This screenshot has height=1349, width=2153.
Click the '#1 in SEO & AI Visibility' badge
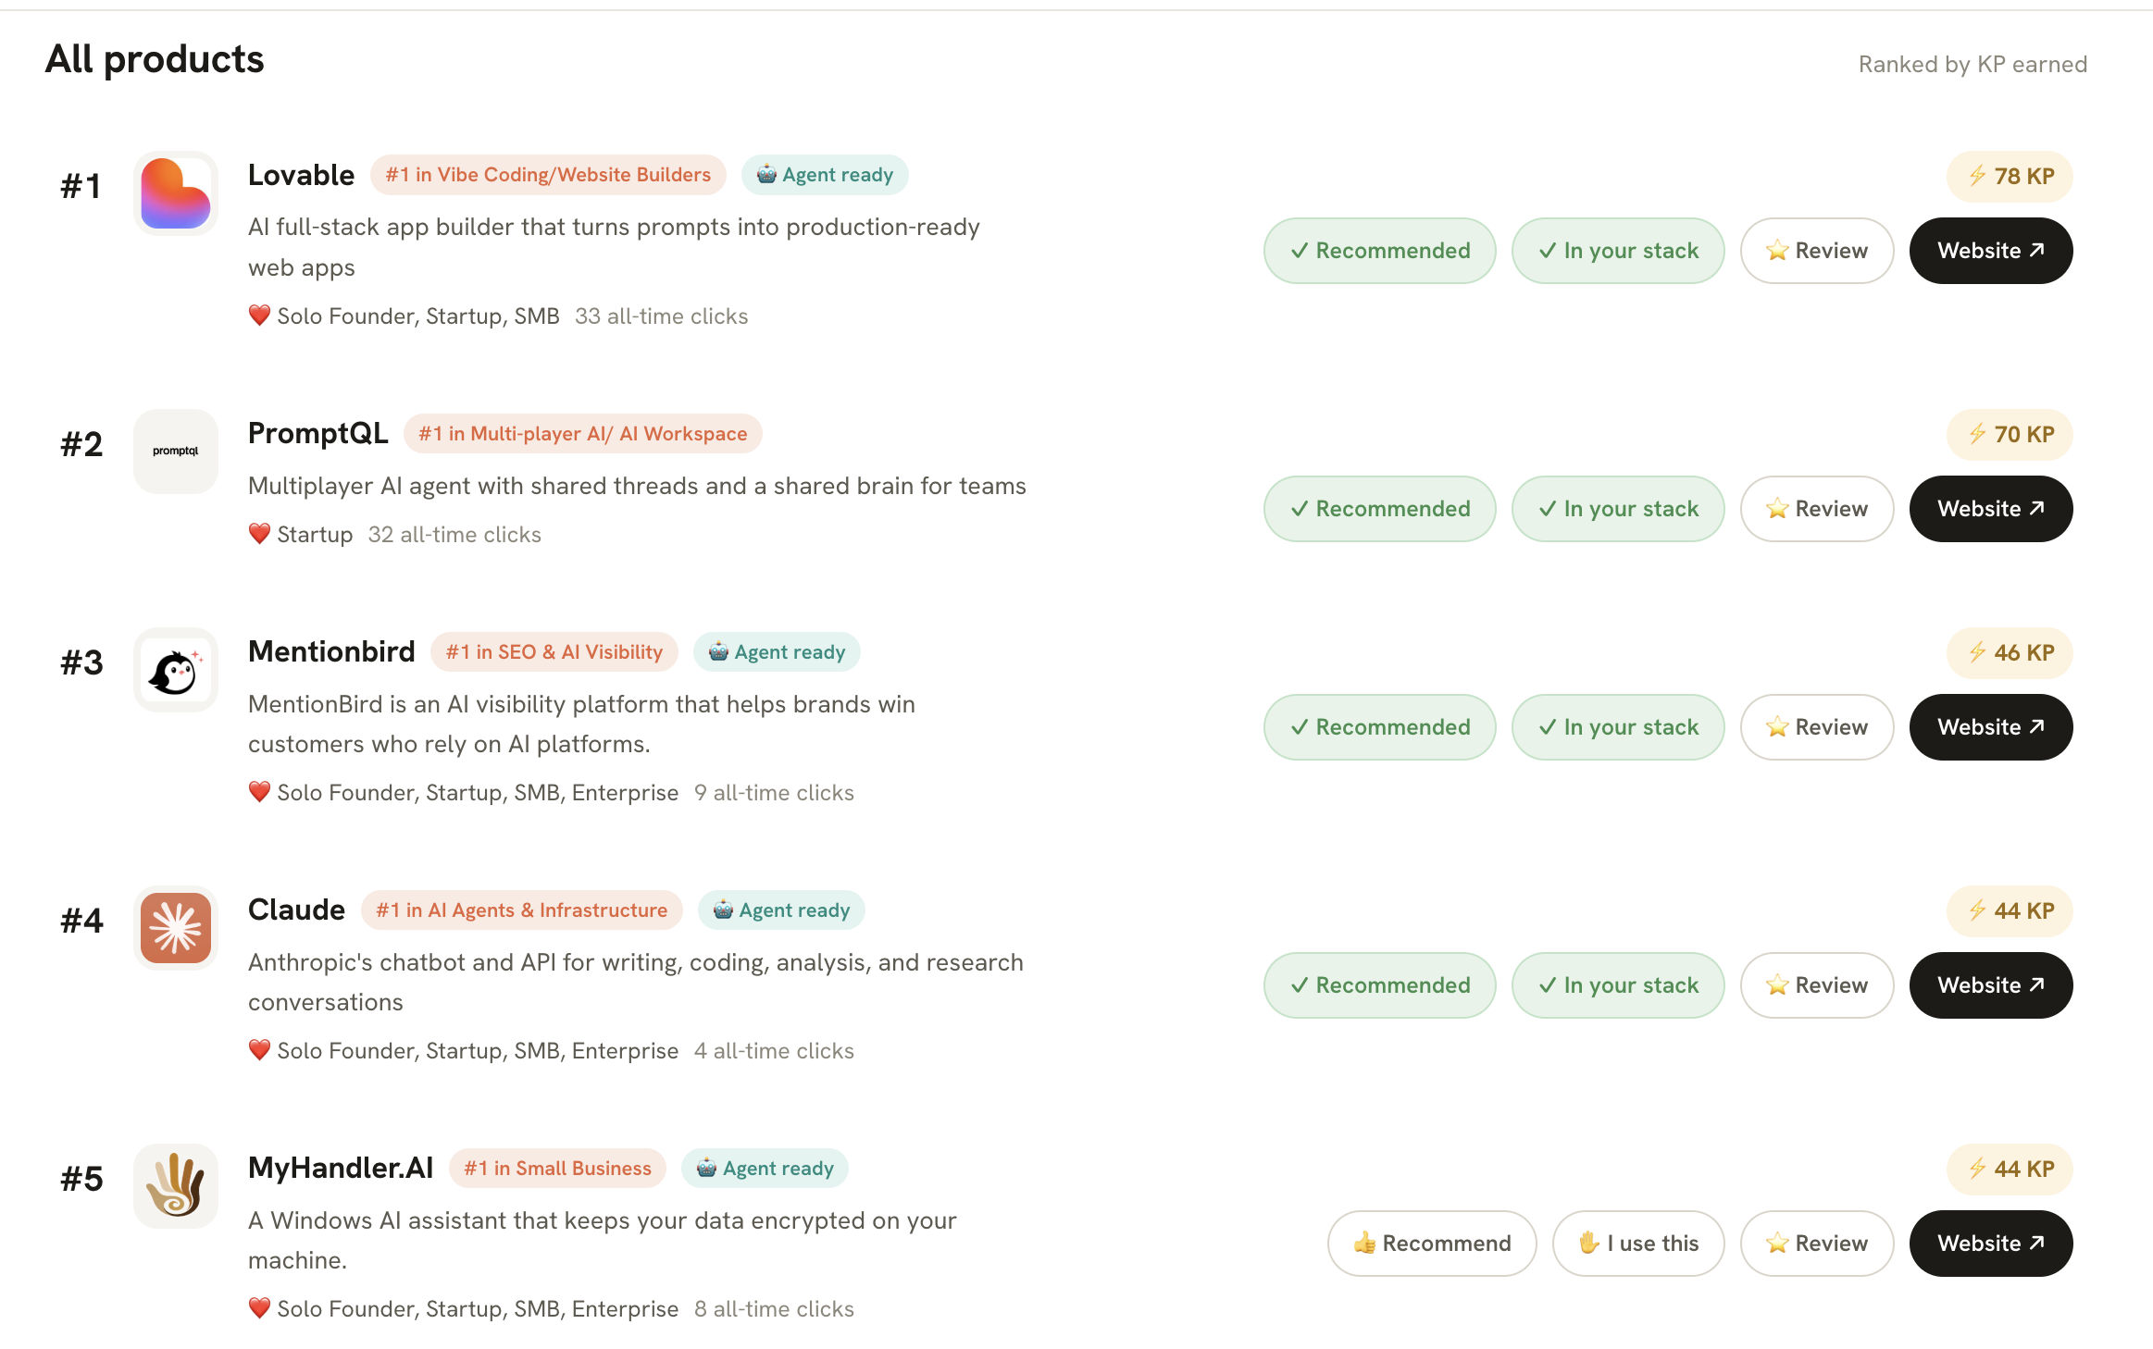point(554,652)
